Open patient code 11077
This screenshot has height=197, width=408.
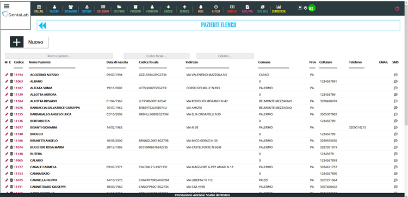coord(18,127)
